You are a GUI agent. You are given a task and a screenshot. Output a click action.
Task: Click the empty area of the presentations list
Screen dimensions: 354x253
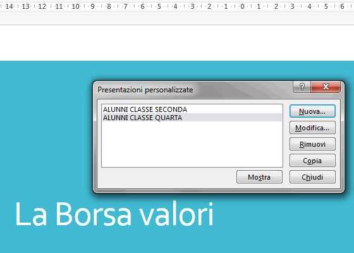click(192, 145)
